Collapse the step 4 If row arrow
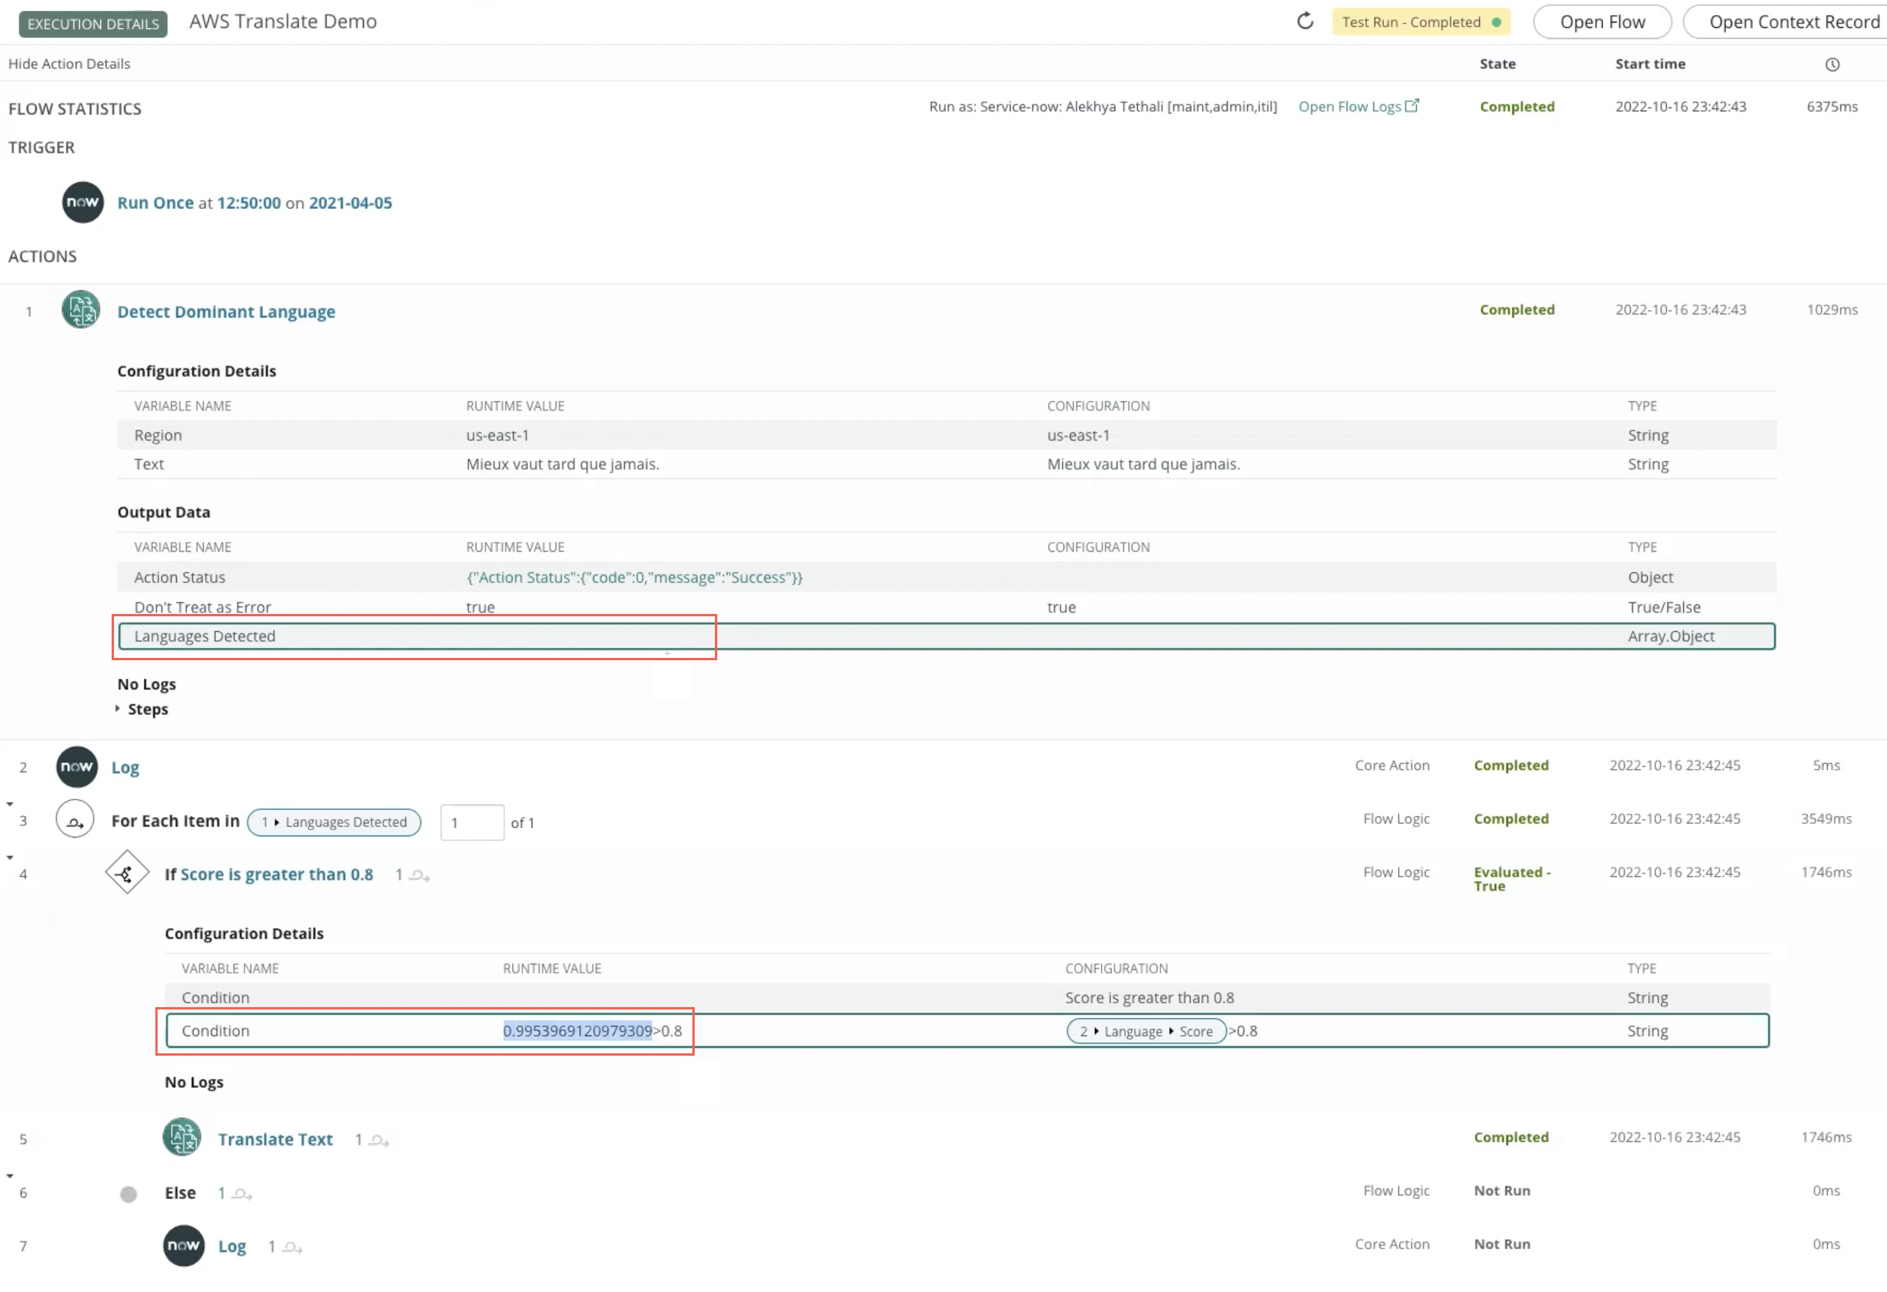The image size is (1887, 1292). tap(10, 857)
